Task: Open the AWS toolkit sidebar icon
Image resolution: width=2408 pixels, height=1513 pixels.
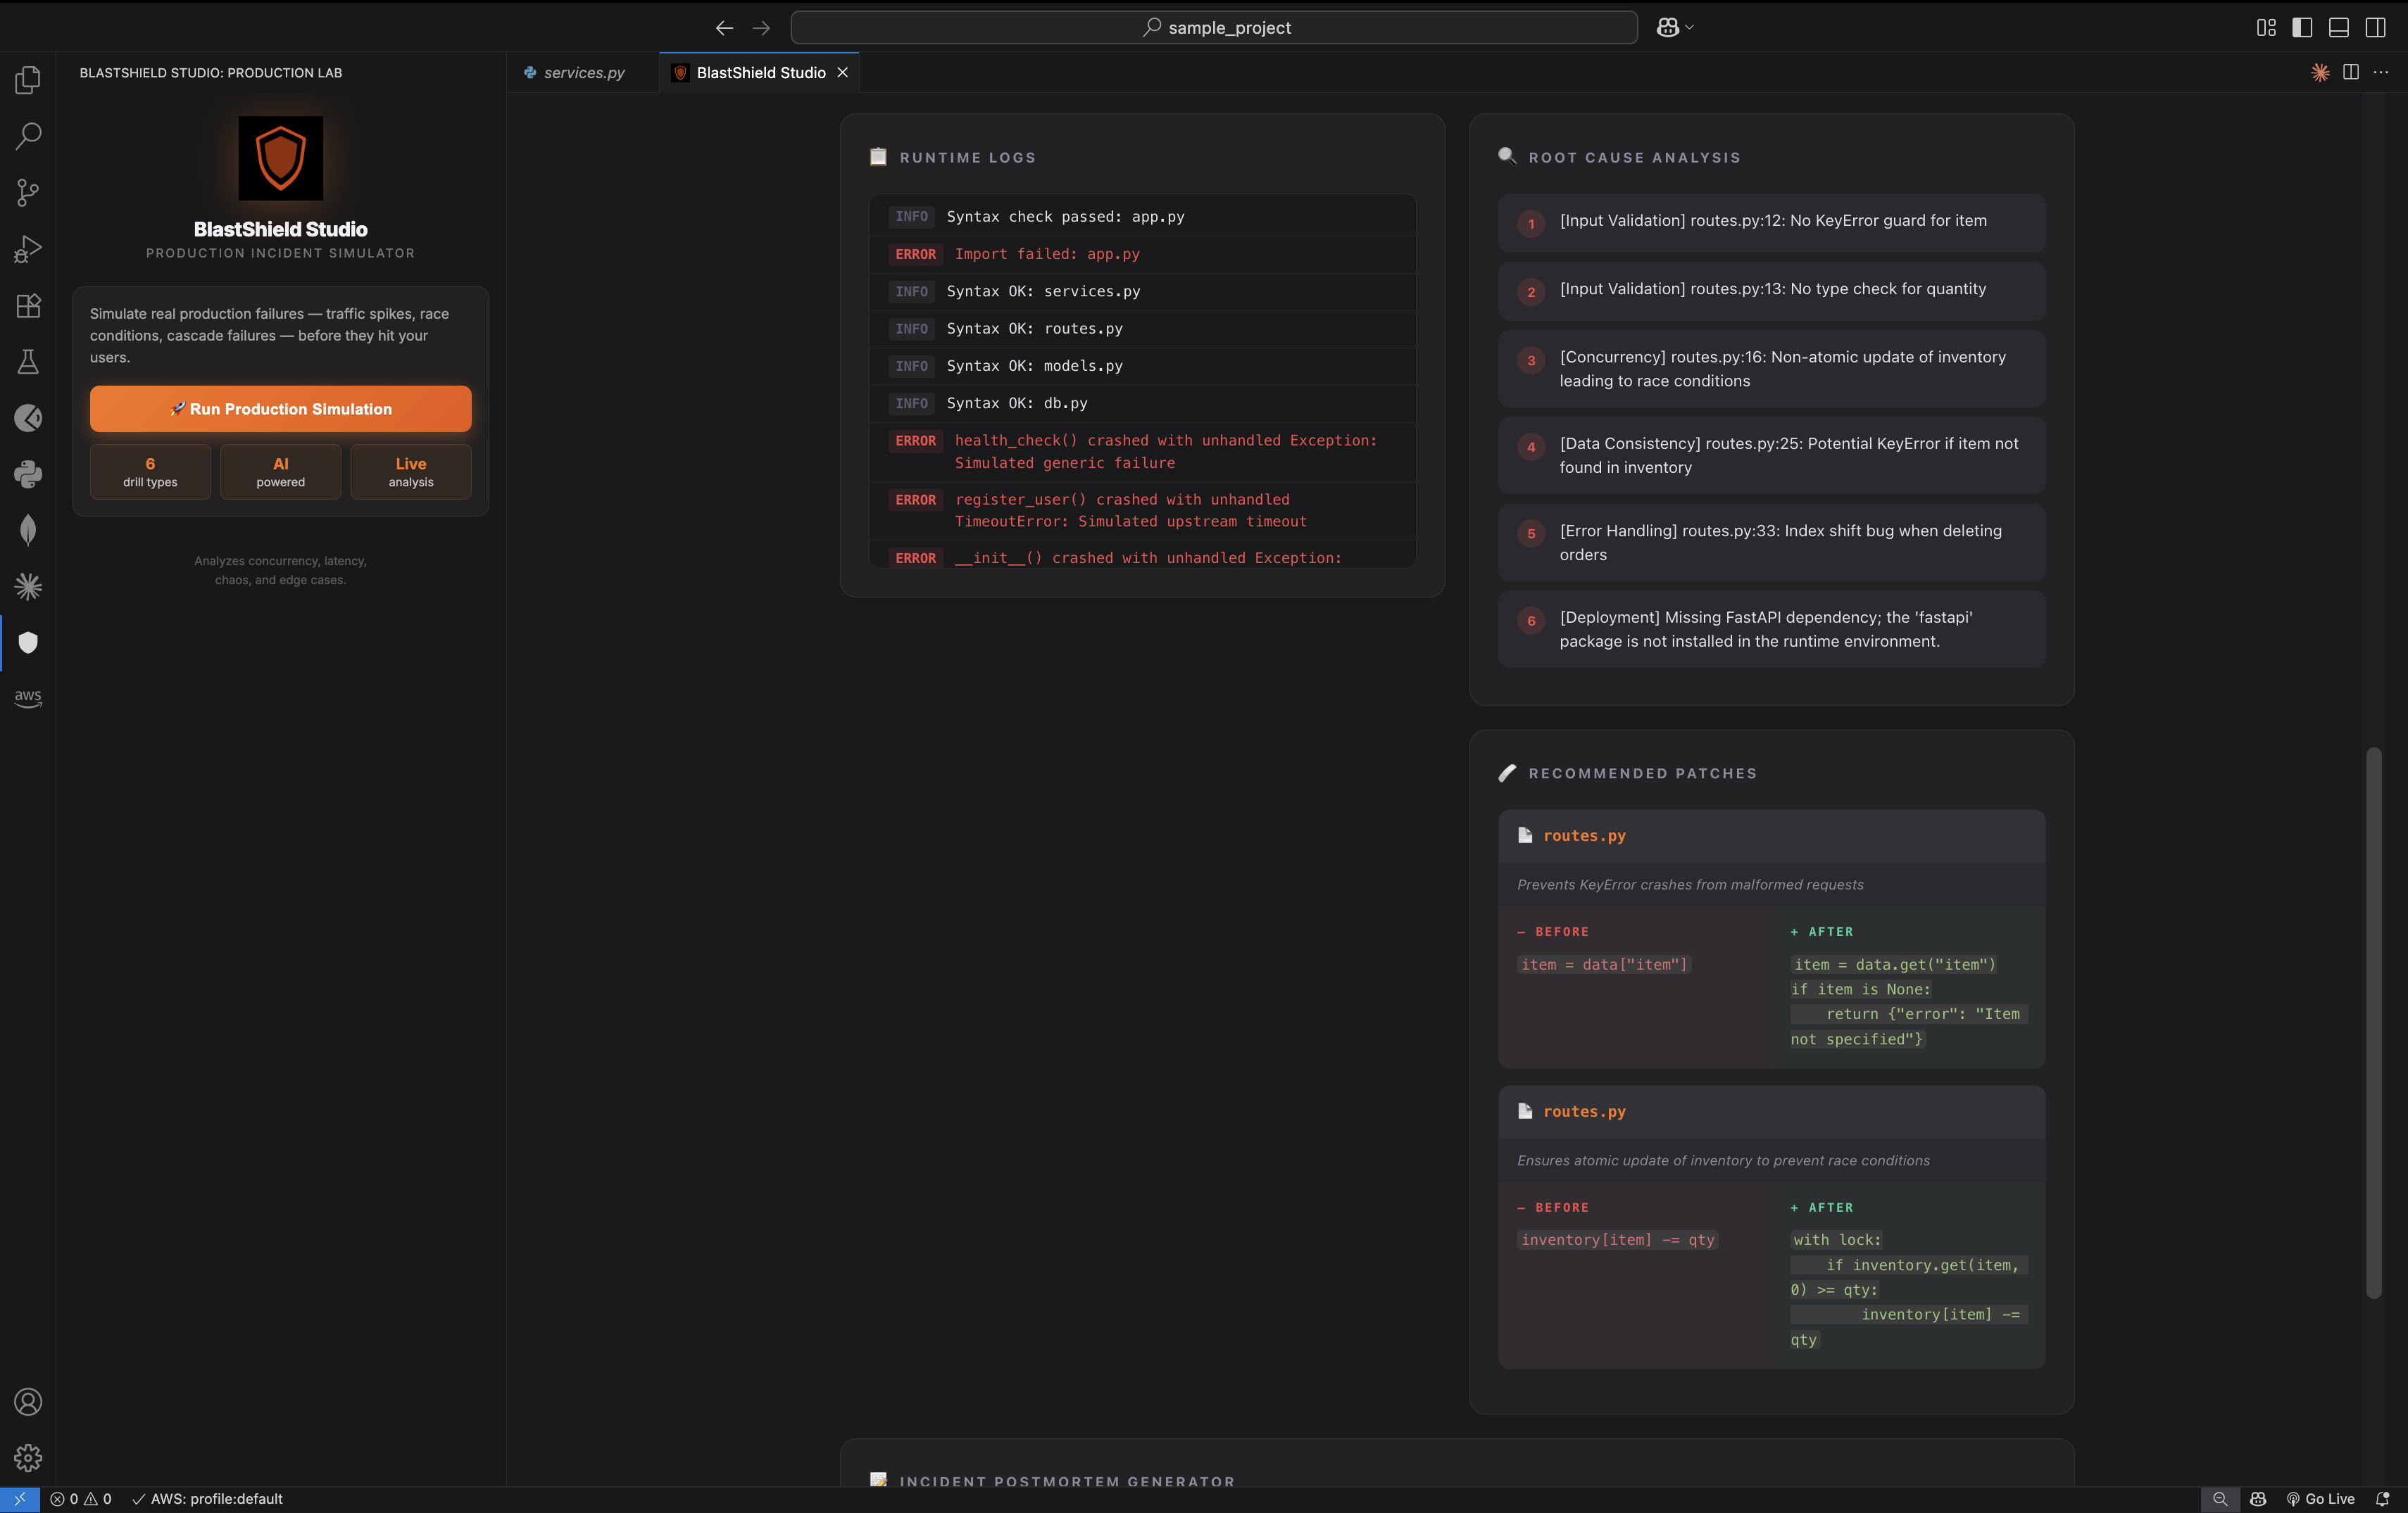Action: tap(28, 697)
